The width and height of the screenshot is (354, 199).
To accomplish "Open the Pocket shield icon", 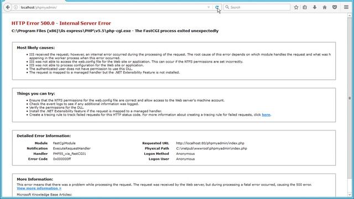I will (x=335, y=7).
